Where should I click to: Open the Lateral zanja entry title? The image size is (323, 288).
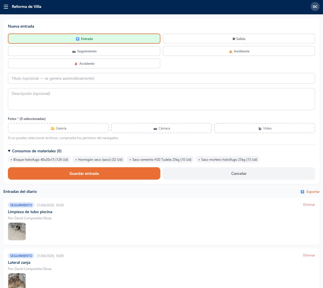click(19, 262)
